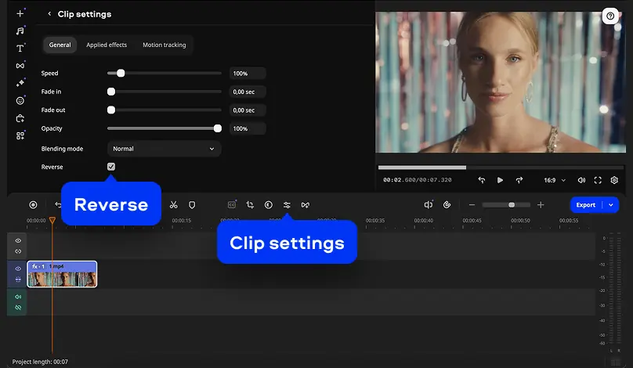The width and height of the screenshot is (633, 368).
Task: Open the Stickers smiley tab
Action: [x=20, y=100]
